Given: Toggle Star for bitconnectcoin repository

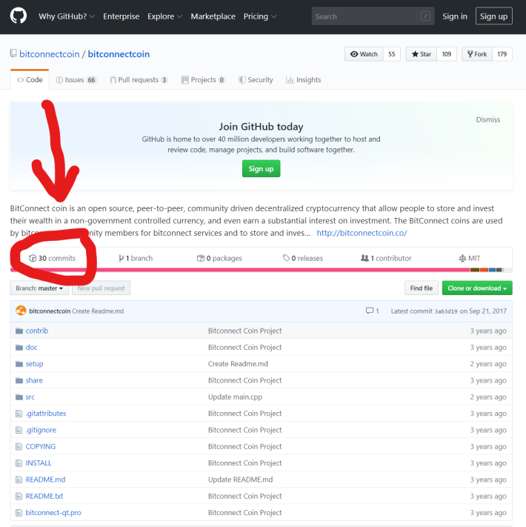Looking at the screenshot, I should [x=422, y=54].
